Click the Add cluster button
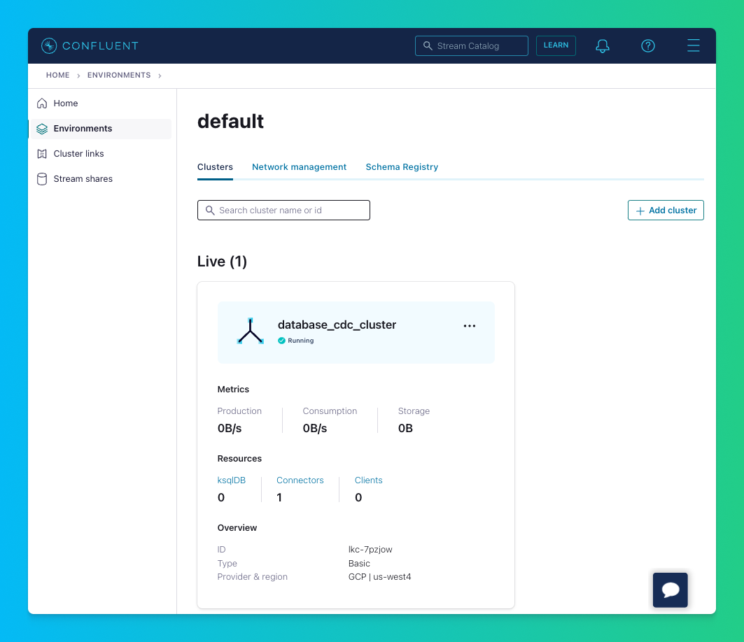744x642 pixels. 666,211
